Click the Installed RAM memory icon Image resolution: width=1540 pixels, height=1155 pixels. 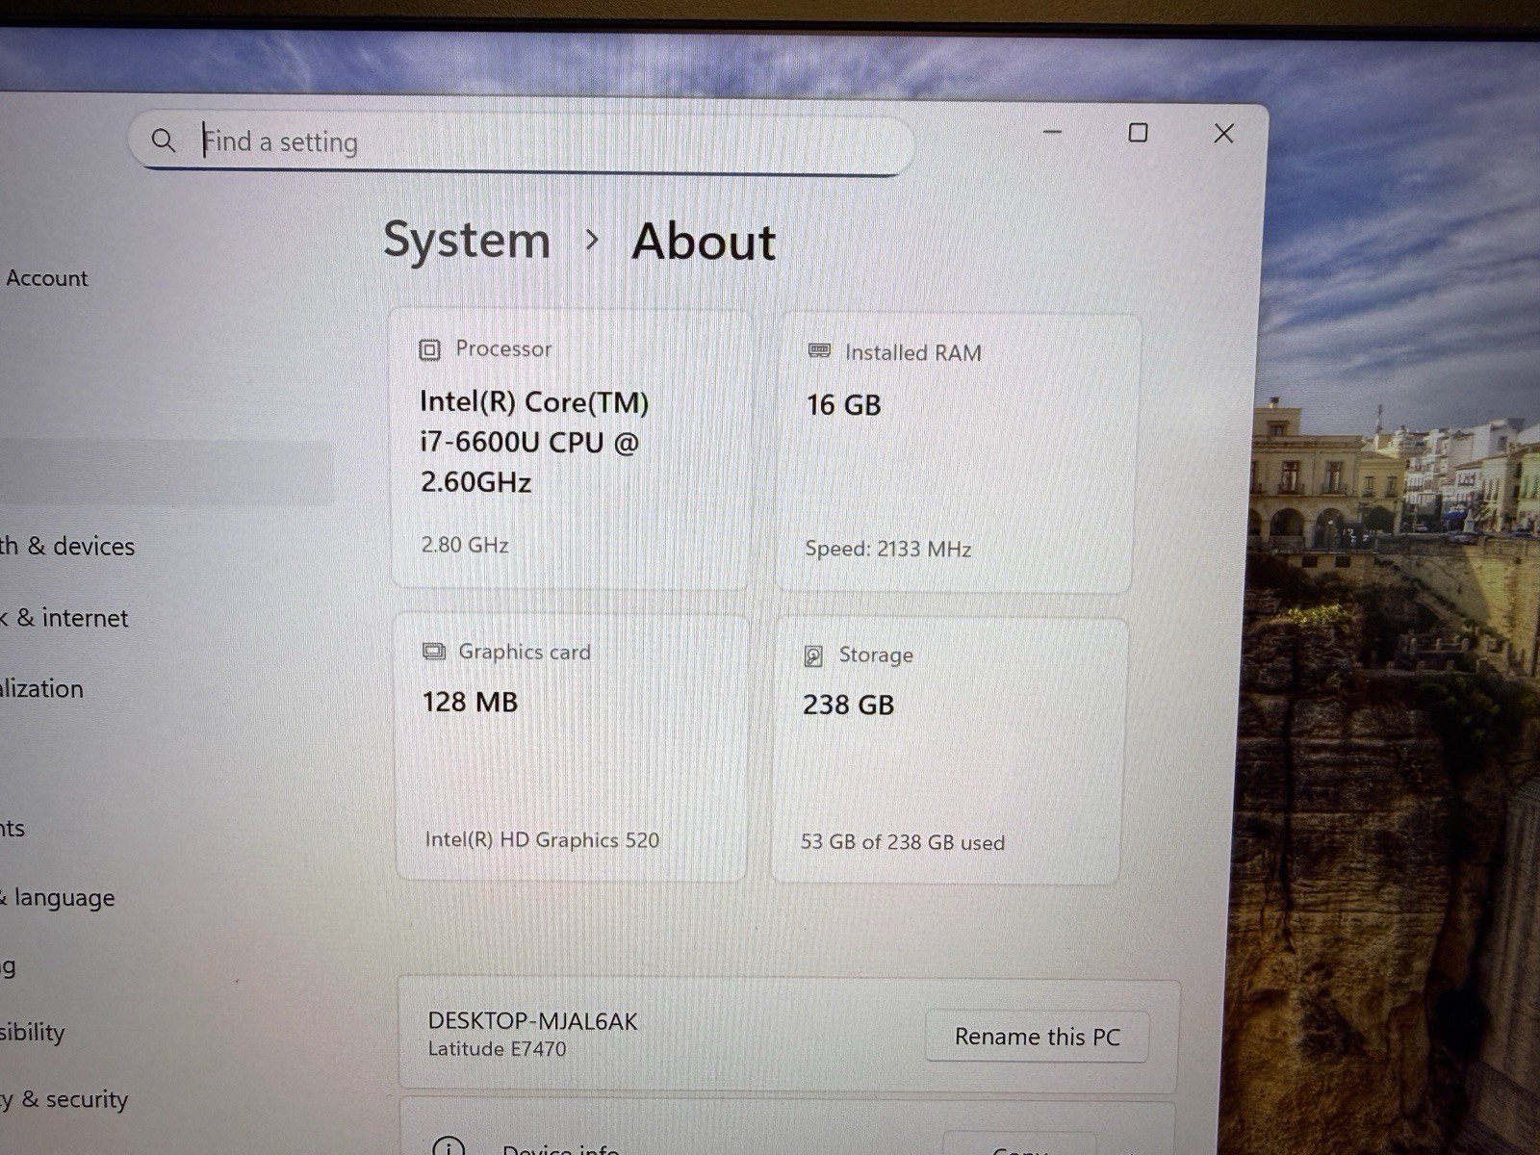819,351
